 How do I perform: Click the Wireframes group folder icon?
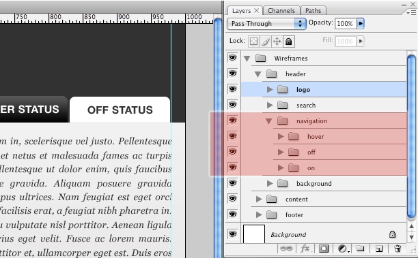(260, 58)
